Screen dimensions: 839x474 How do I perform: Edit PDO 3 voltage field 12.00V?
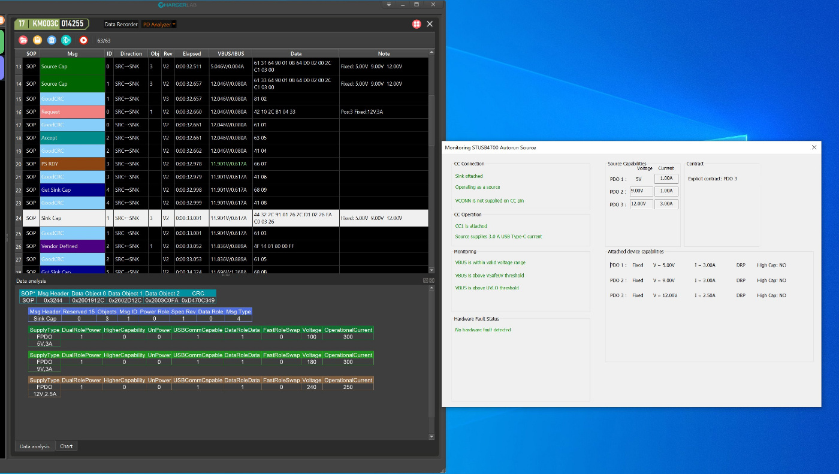tap(640, 204)
